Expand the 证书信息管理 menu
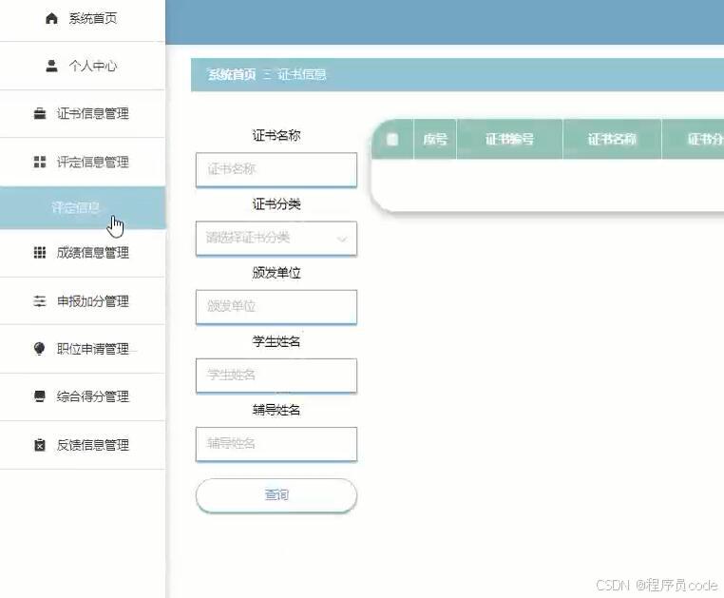Screen dimensions: 724x598 (x=83, y=113)
